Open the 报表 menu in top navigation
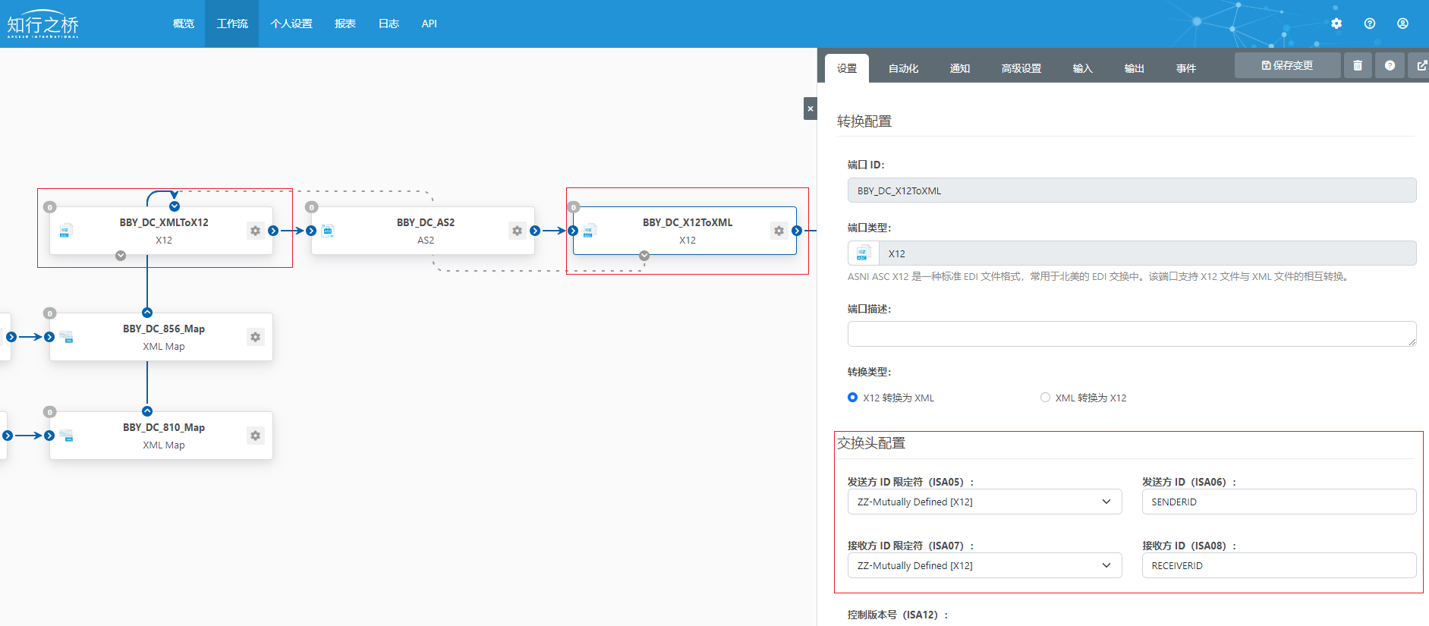The height and width of the screenshot is (626, 1429). pyautogui.click(x=345, y=24)
